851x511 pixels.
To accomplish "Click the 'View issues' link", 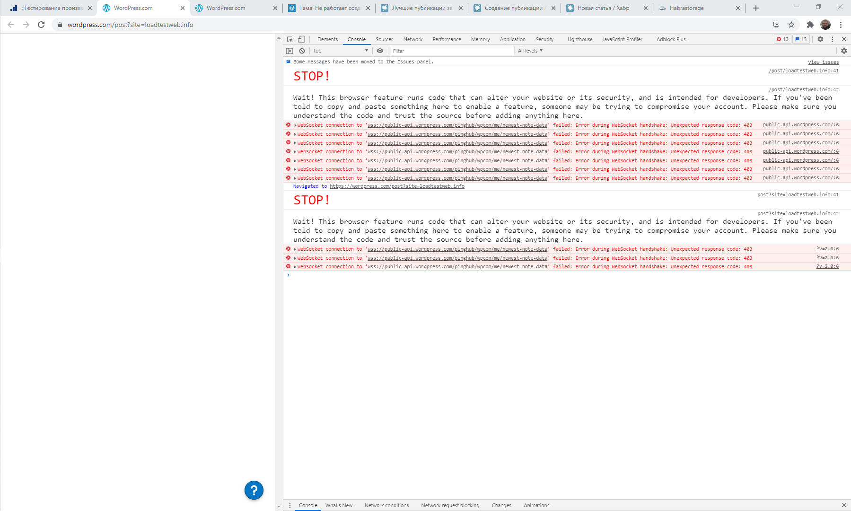I will click(823, 62).
